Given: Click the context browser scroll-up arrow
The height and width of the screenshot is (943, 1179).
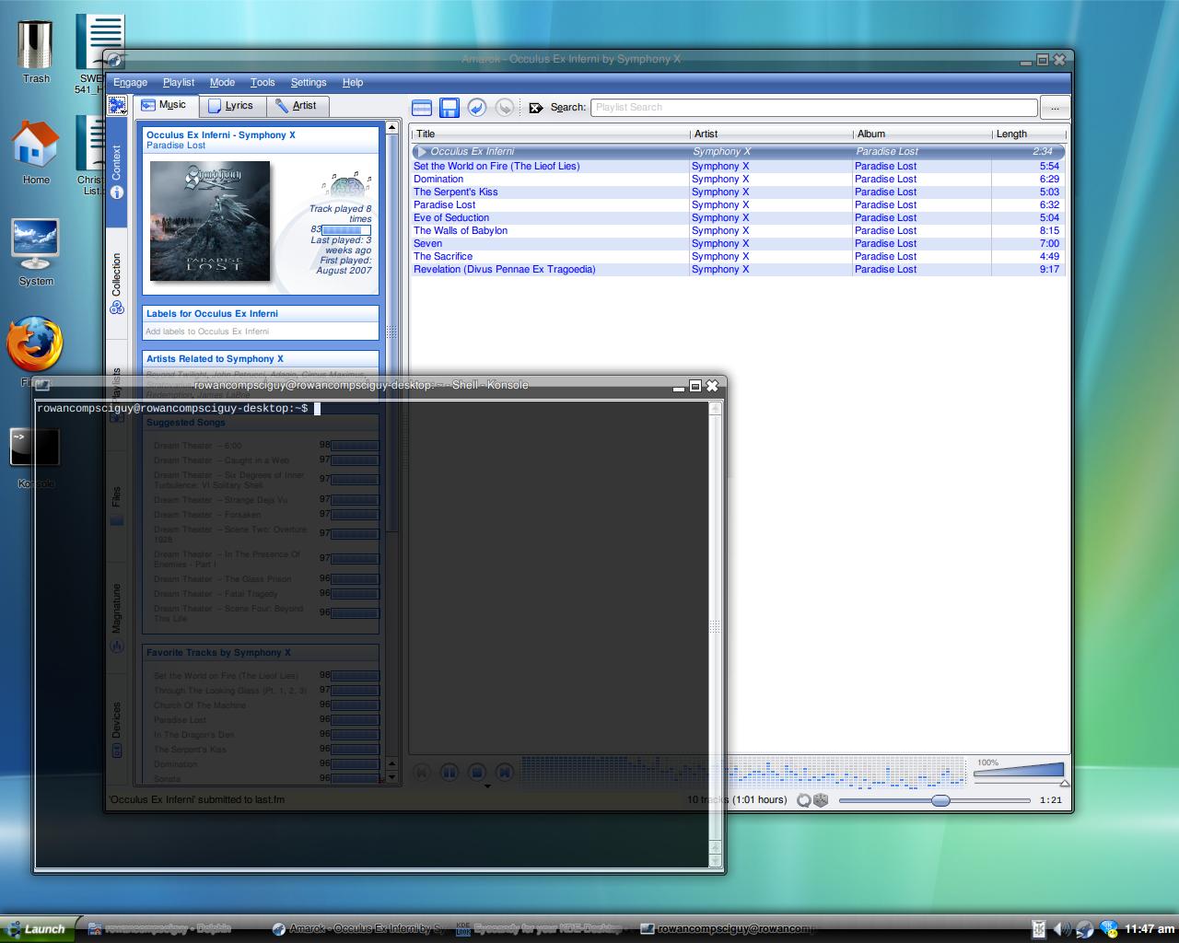Looking at the screenshot, I should (392, 128).
